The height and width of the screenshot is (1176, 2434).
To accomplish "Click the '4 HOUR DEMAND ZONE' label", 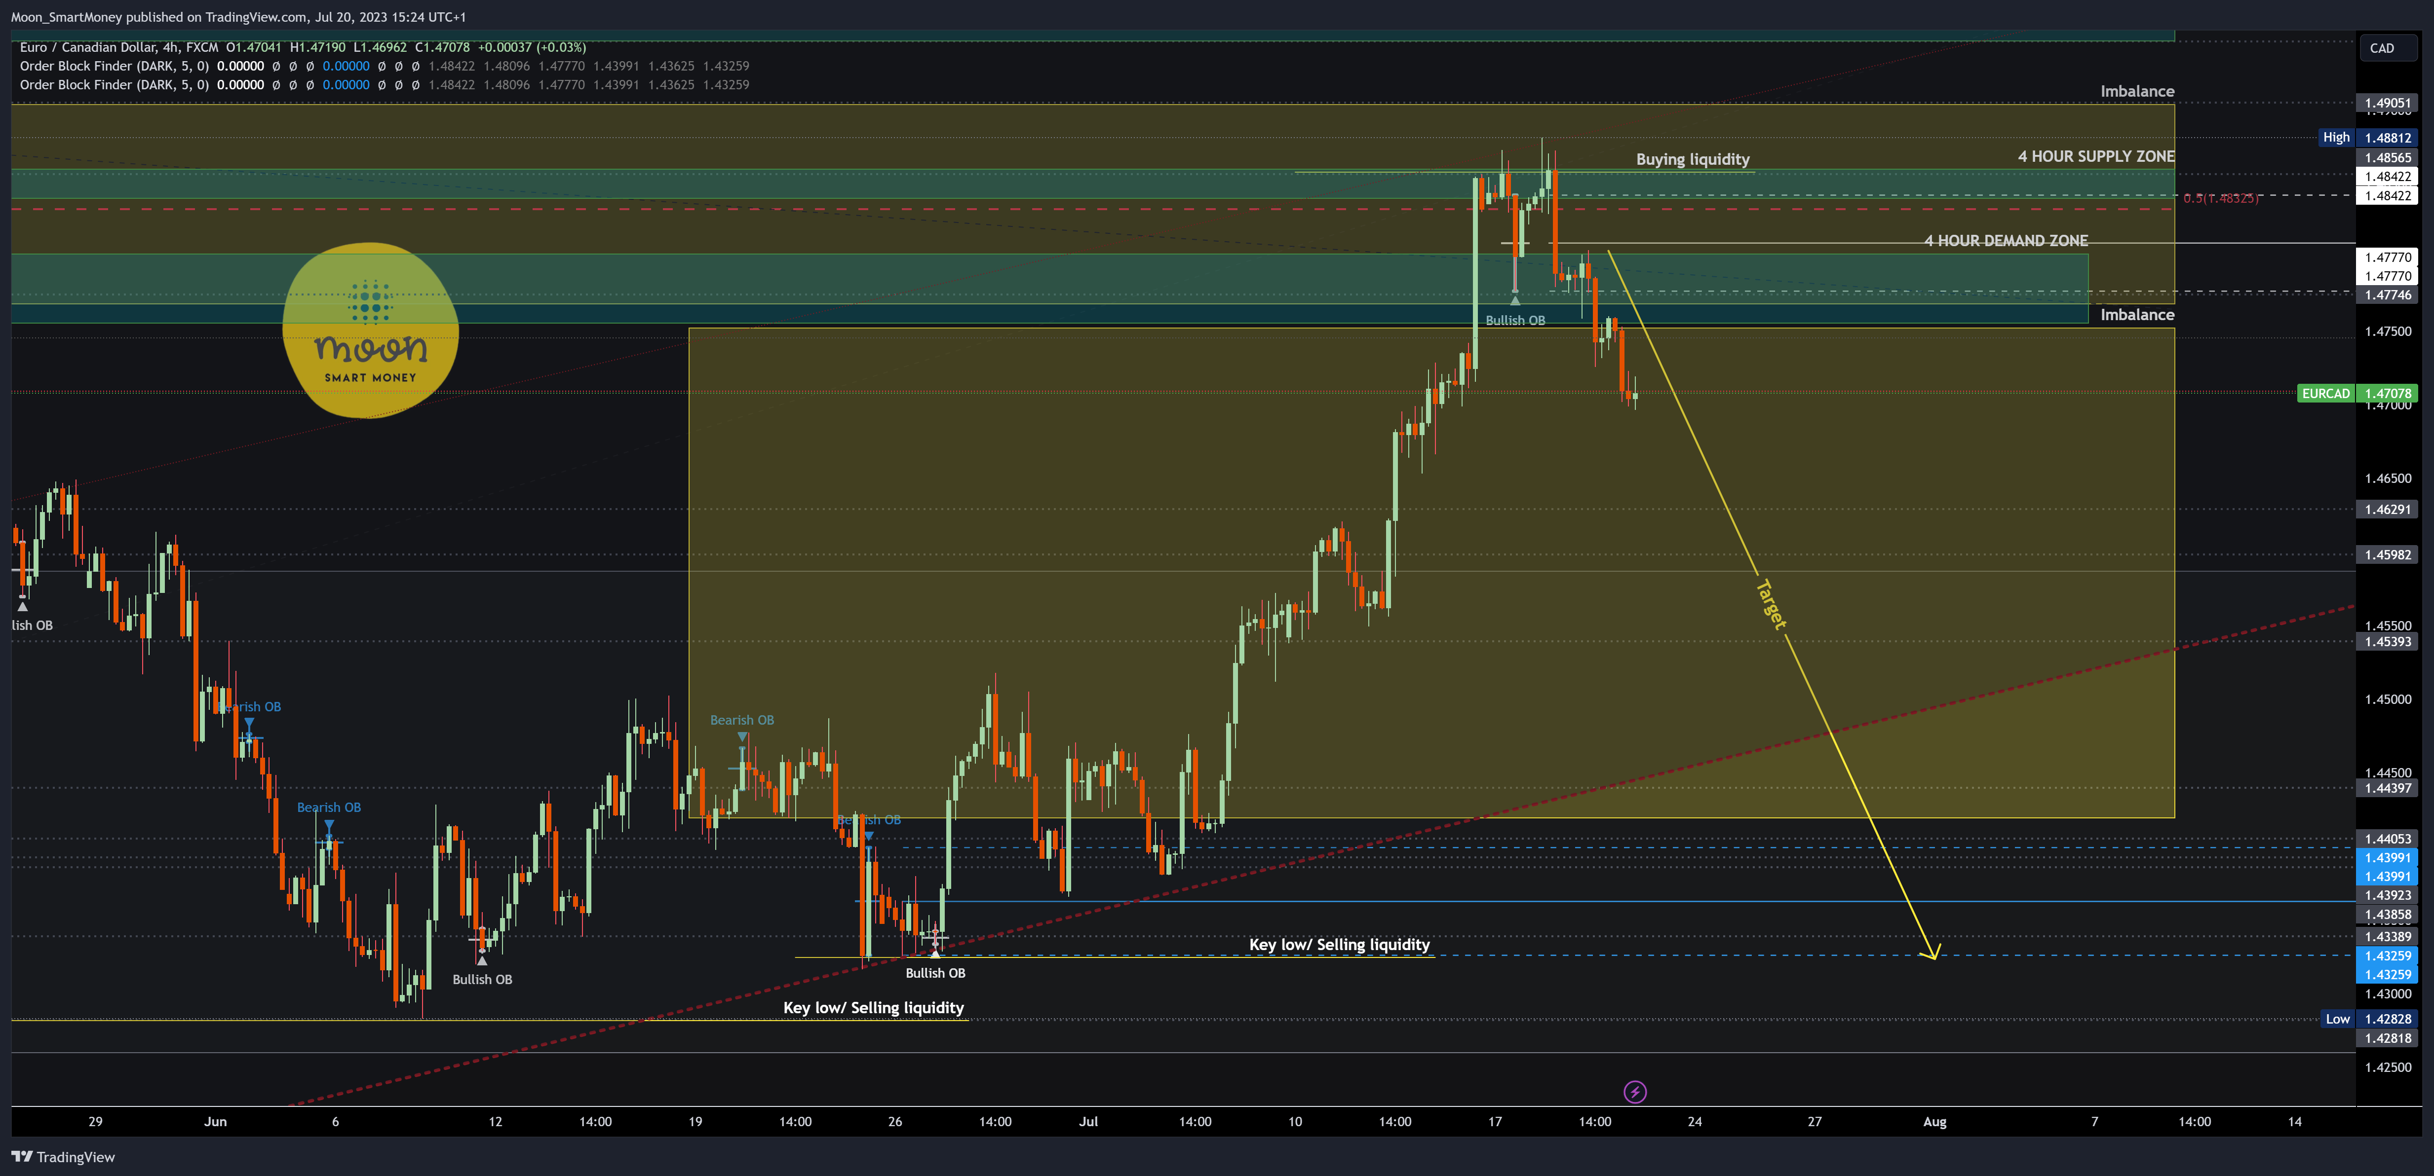I will [x=2006, y=241].
